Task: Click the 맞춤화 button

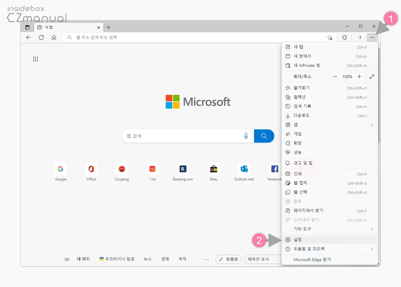Action: coord(228,259)
